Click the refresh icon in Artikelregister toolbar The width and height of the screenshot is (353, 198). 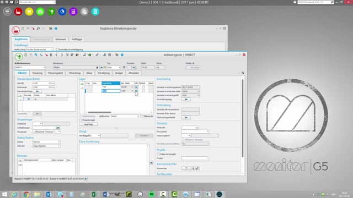pos(72,55)
